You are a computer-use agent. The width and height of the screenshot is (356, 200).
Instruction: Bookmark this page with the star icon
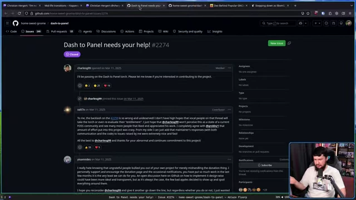pyautogui.click(x=308, y=13)
